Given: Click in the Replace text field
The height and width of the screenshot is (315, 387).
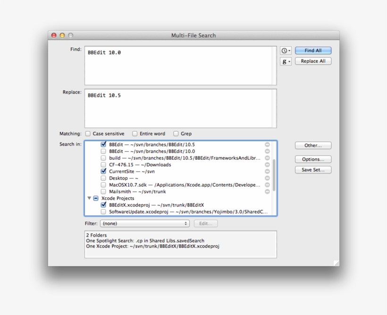Looking at the screenshot, I should [x=180, y=109].
